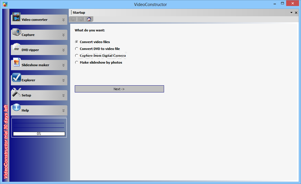Expand the Video converter section chevron
The width and height of the screenshot is (301, 184).
tap(63, 20)
